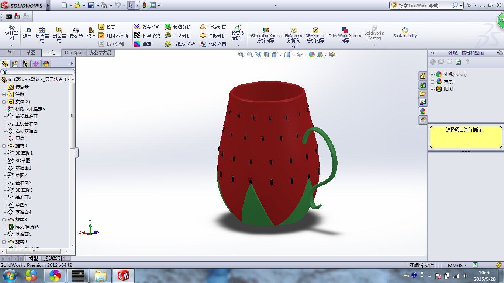This screenshot has height=283, width=504.
Task: Launch Draft Analysis (拔模分析)
Action: click(x=178, y=27)
